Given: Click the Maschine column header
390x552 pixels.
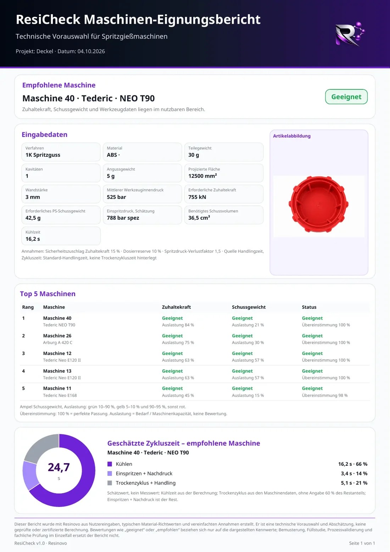Looking at the screenshot, I should pyautogui.click(x=54, y=307).
